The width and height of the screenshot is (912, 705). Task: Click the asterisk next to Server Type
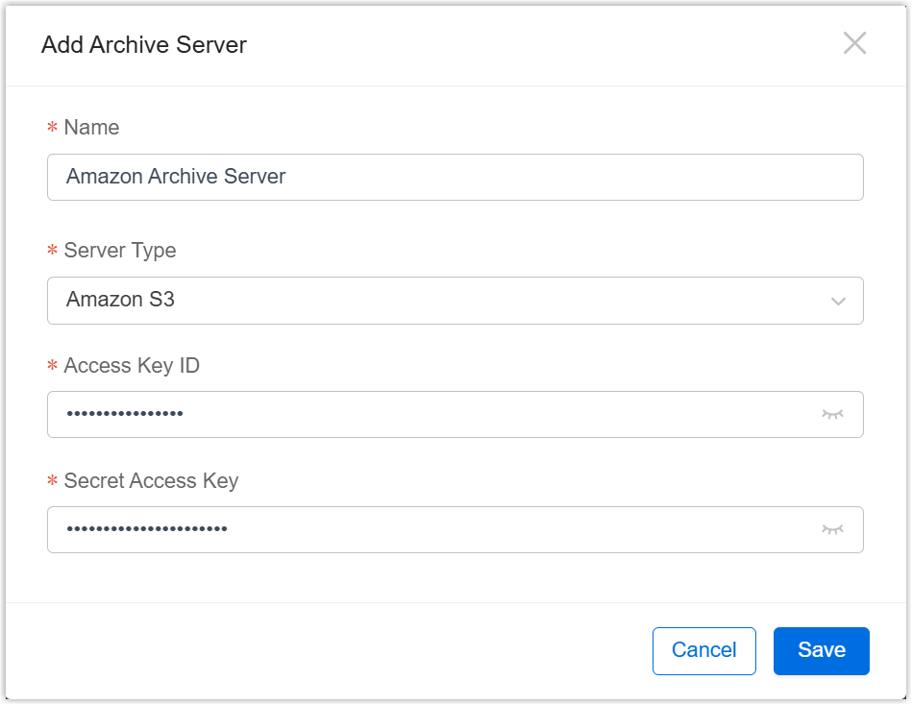[x=52, y=250]
